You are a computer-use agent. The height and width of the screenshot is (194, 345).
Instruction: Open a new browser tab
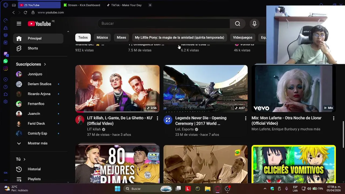150,5
